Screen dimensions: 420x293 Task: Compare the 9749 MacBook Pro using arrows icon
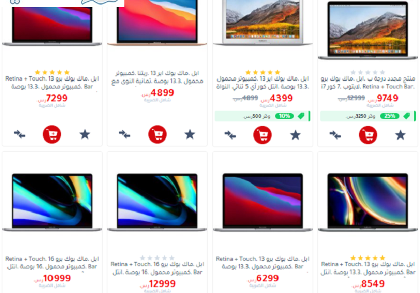coord(335,135)
